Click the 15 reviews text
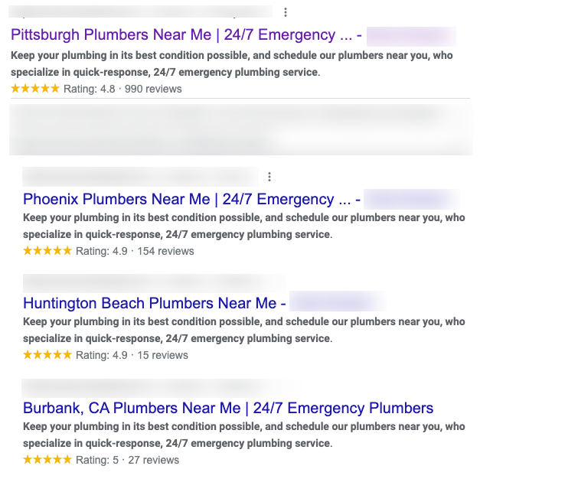 coord(162,355)
